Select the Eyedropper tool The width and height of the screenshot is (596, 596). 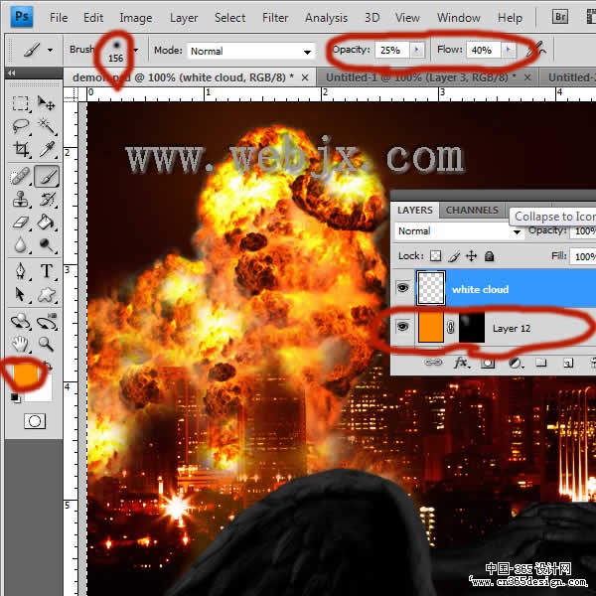47,149
